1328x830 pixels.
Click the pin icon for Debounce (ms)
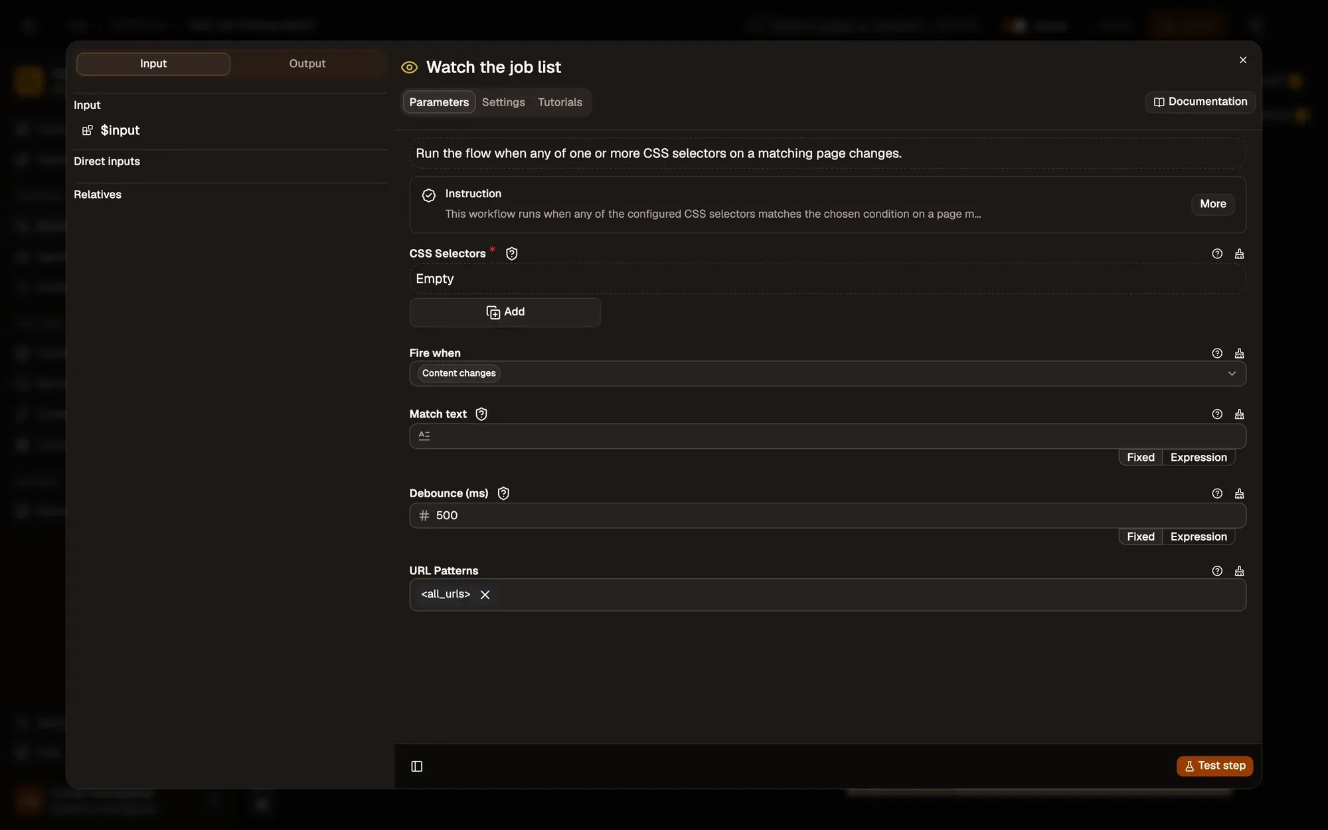1239,493
